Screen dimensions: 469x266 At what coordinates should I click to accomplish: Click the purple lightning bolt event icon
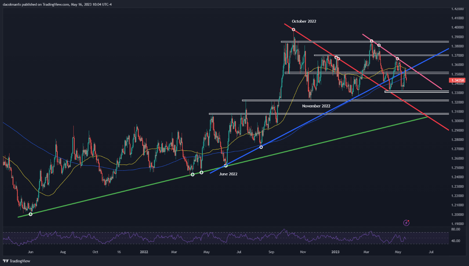click(406, 223)
